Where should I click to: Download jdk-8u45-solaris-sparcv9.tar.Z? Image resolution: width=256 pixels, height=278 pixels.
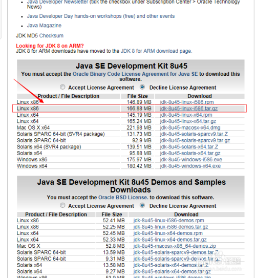point(194,134)
